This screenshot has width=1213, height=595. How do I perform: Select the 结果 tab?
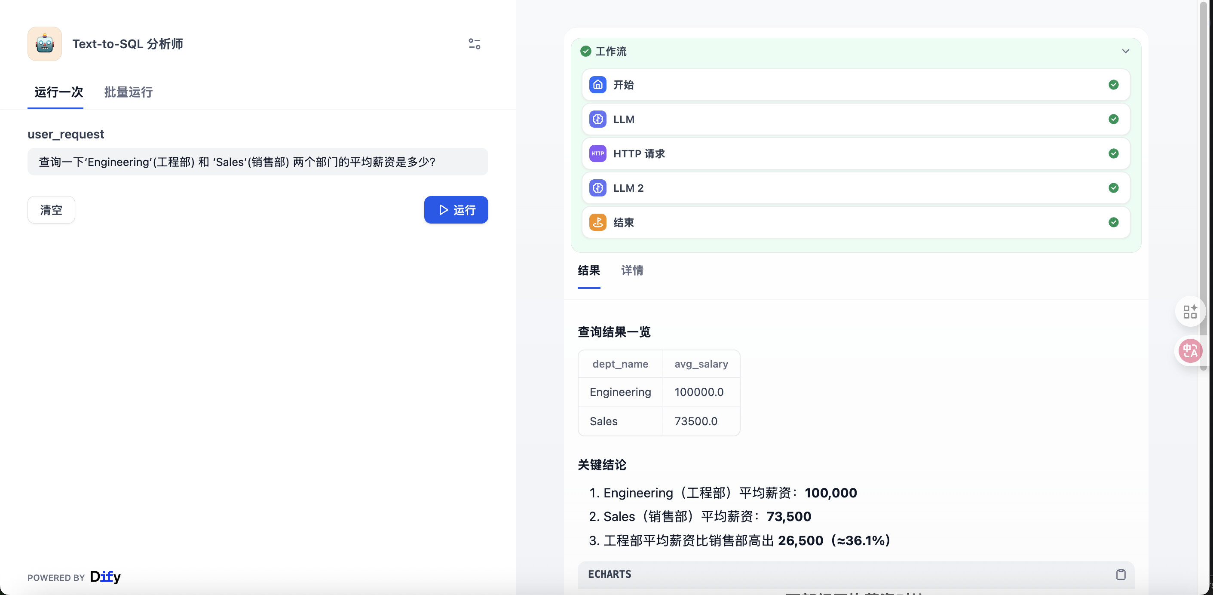click(x=588, y=270)
